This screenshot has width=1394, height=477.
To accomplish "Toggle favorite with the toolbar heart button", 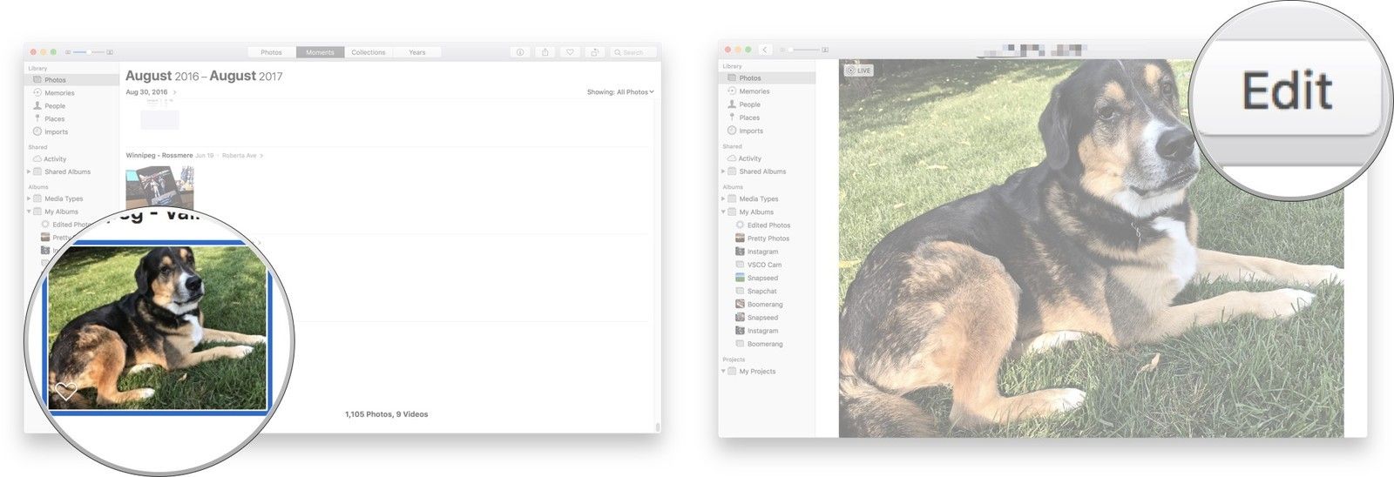I will click(570, 52).
